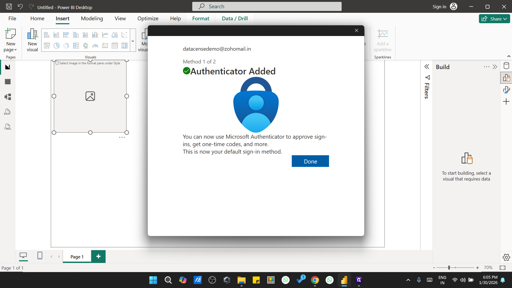The image size is (512, 288).
Task: Add a new report page with plus button
Action: pyautogui.click(x=98, y=256)
